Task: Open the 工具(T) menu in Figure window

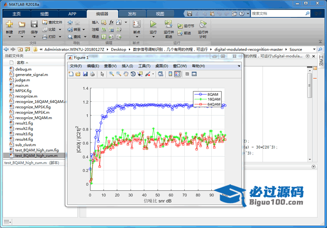Action: click(145, 66)
